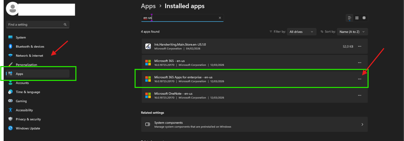Click the Personalization paintbrush icon
The width and height of the screenshot is (404, 141).
[x=10, y=64]
